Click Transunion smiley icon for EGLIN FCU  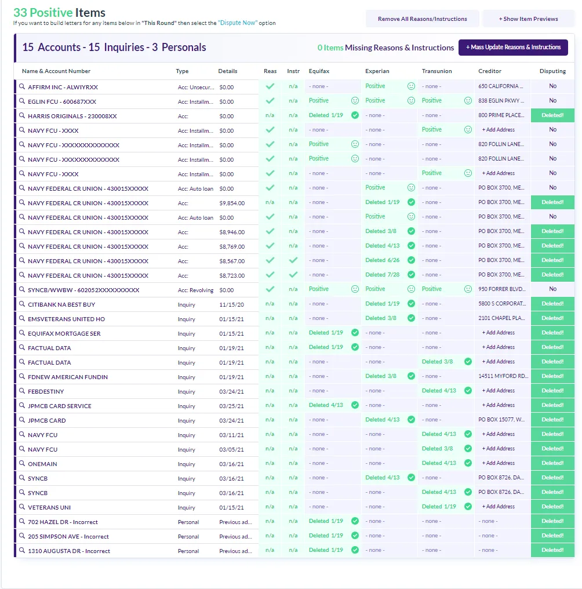pos(468,101)
